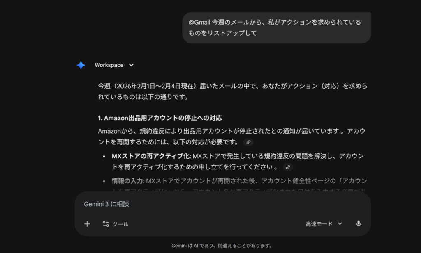421x253 pixels.
Task: Click the @Gmail mention in the prompt
Action: (x=199, y=22)
